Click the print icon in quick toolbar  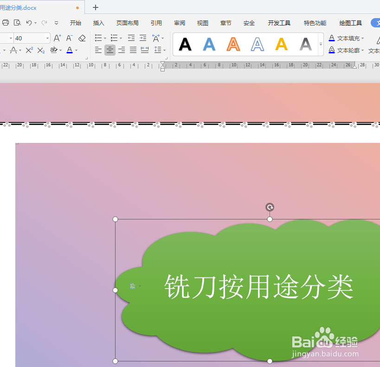6,23
